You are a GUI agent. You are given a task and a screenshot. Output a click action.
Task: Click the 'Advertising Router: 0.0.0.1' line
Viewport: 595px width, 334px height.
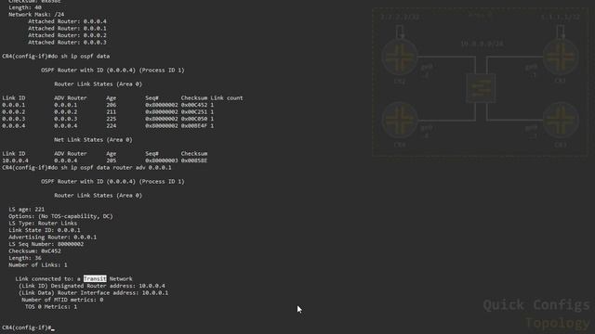tap(53, 238)
